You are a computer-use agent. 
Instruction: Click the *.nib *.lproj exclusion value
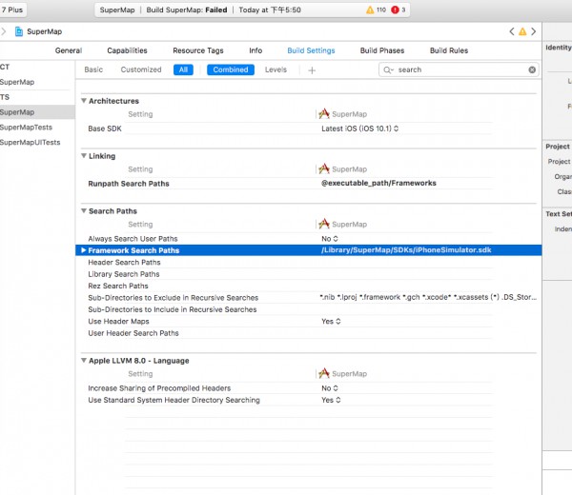coord(428,297)
